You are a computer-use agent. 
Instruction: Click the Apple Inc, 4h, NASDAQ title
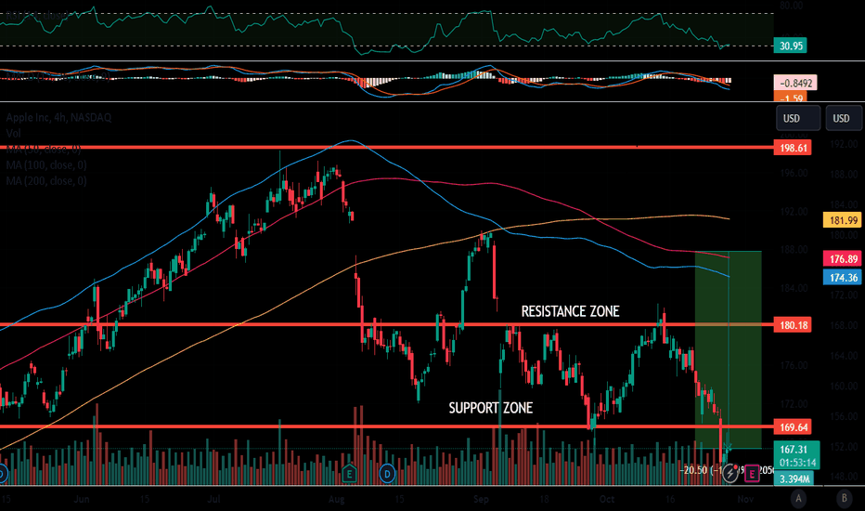[x=59, y=117]
